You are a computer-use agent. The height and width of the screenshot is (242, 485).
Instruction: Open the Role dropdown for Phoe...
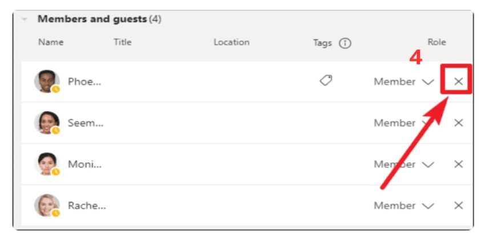[x=403, y=82]
